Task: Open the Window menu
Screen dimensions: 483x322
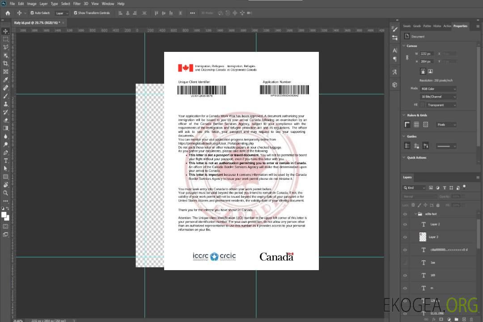Action: pyautogui.click(x=108, y=4)
